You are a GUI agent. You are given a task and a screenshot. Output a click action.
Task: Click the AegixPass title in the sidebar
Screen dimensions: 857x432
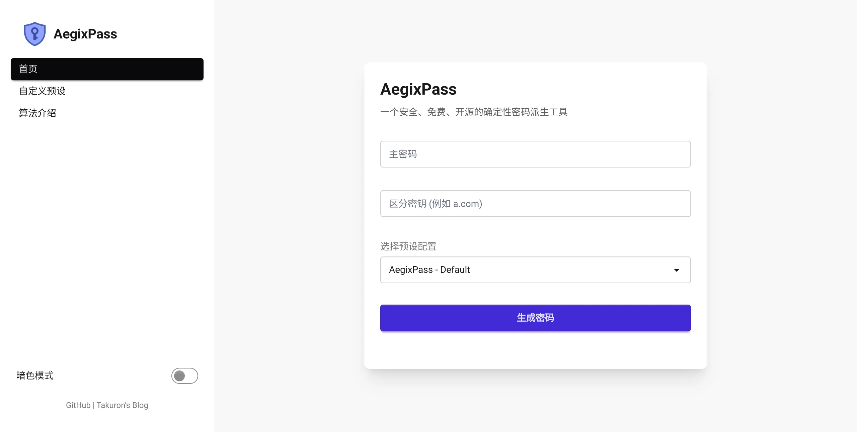[x=85, y=34]
